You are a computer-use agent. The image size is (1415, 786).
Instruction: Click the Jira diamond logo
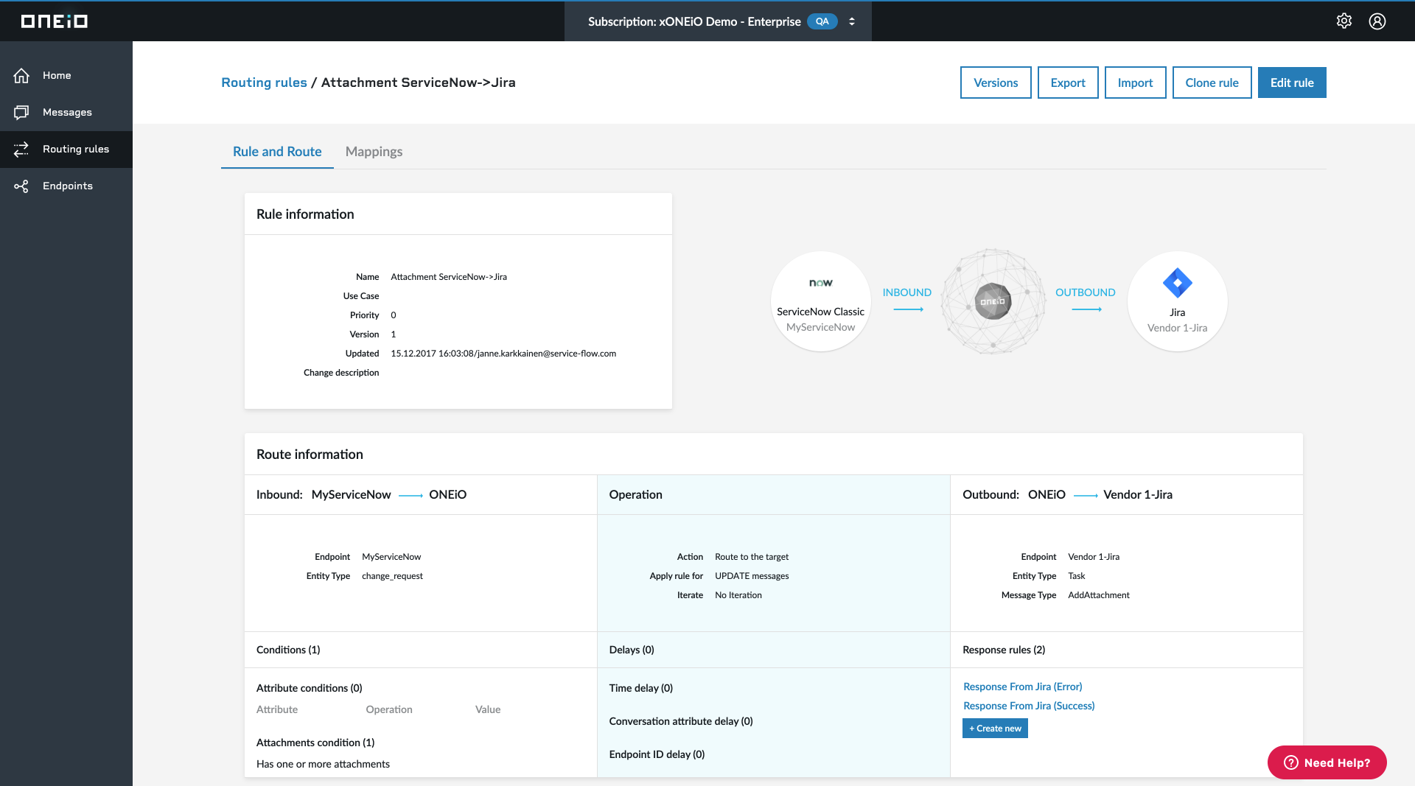pyautogui.click(x=1177, y=283)
